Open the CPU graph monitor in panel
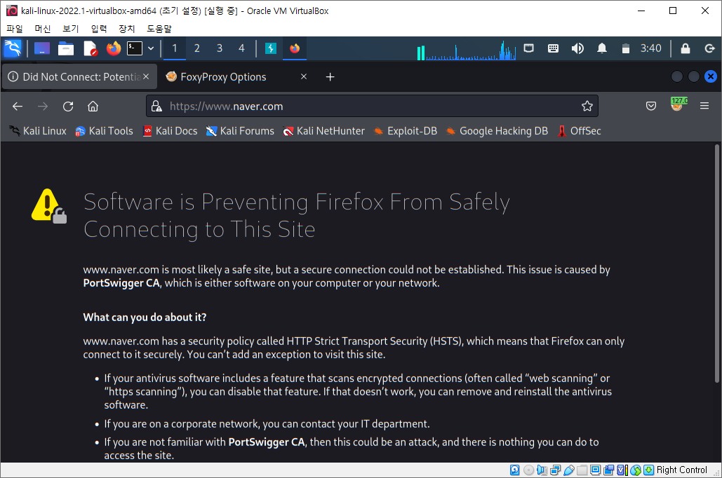 [467, 50]
